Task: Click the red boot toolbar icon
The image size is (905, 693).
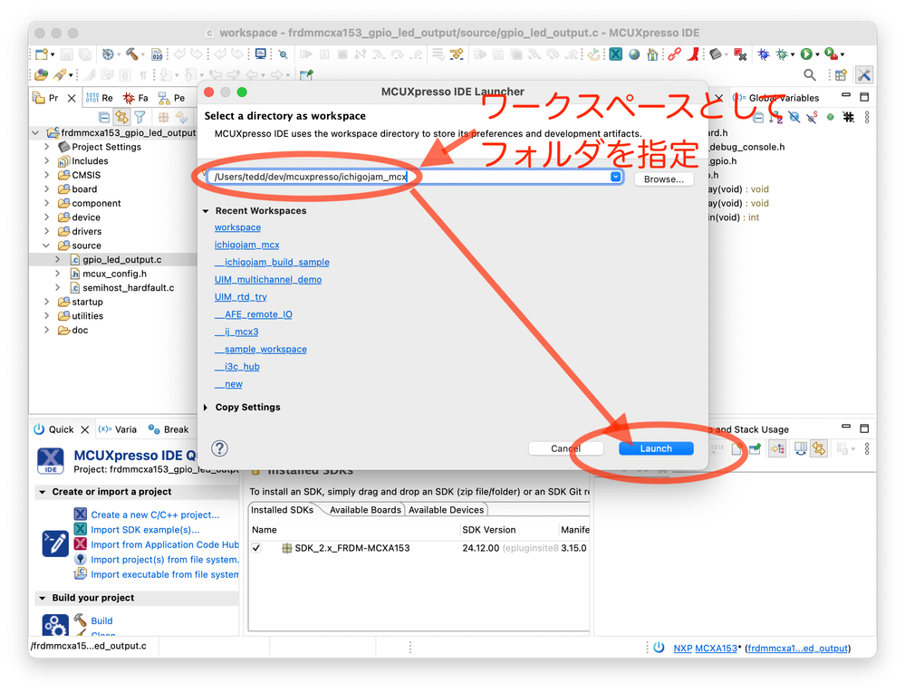Action: tap(694, 54)
